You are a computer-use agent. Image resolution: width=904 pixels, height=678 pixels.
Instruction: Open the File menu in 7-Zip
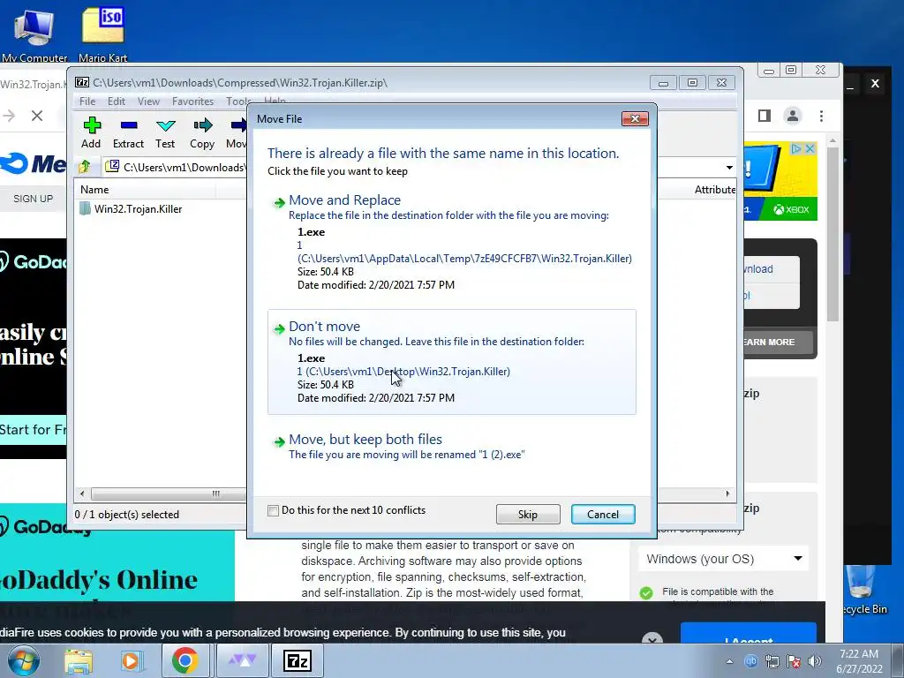(x=87, y=101)
